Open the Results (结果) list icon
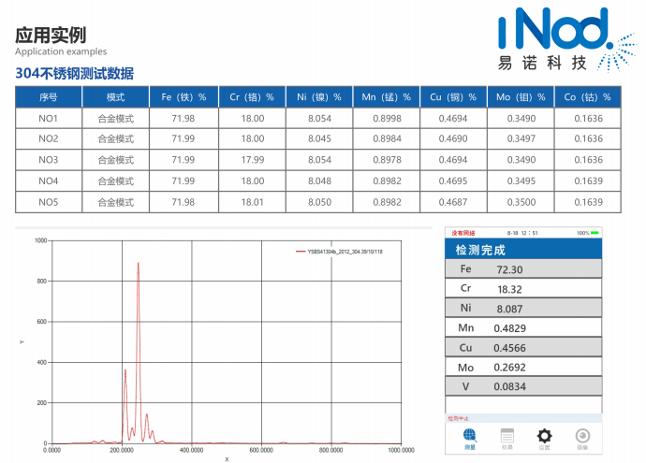The image size is (646, 463). [x=507, y=436]
